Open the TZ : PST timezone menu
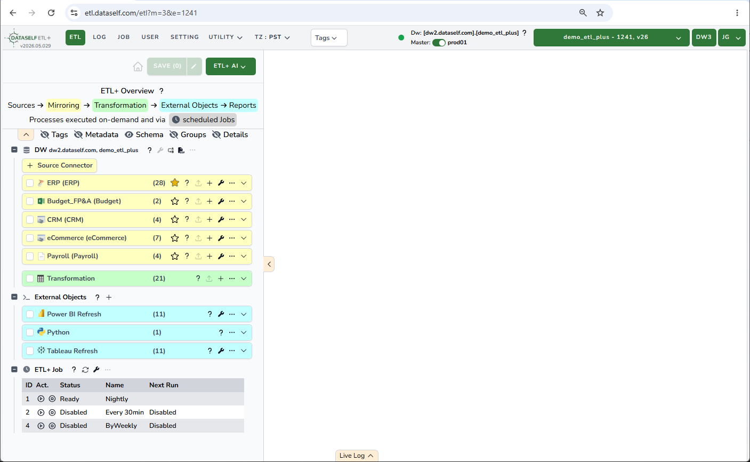The height and width of the screenshot is (462, 750). pyautogui.click(x=272, y=37)
